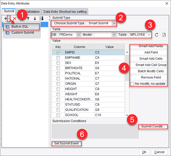Click the Remove Field button

(149, 77)
